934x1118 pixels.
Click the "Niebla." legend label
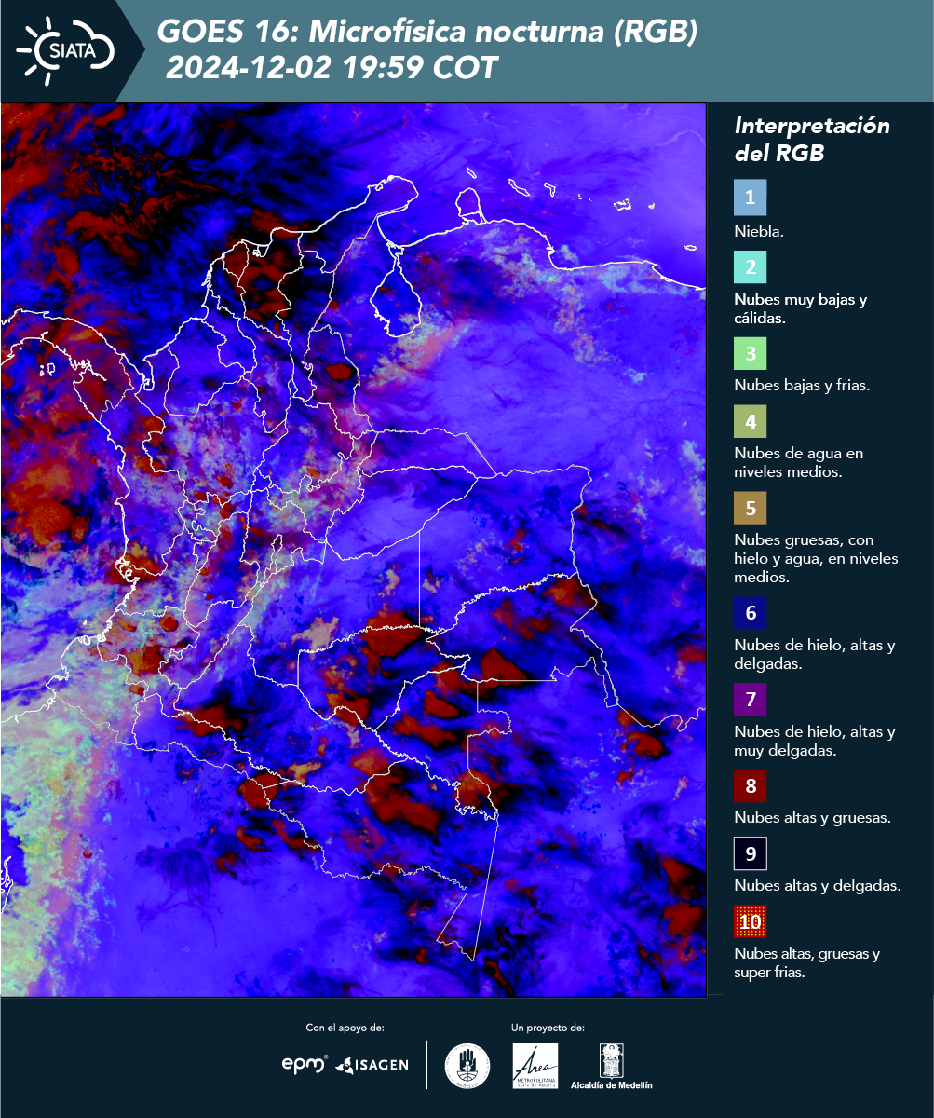[759, 231]
